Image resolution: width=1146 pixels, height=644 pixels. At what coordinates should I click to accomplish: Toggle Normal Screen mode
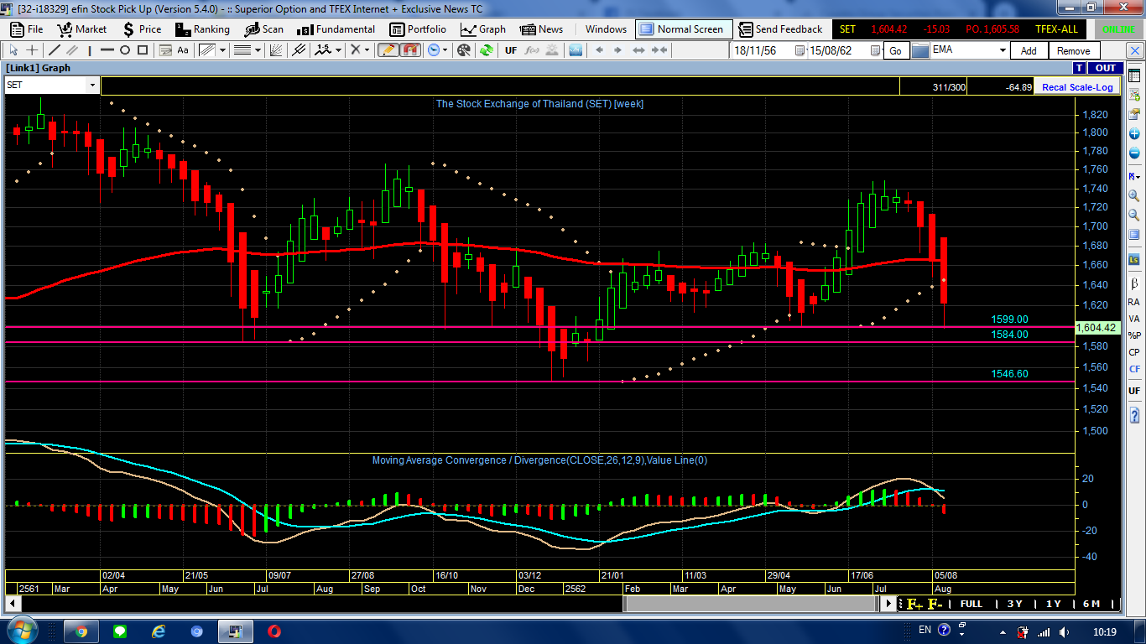point(684,29)
